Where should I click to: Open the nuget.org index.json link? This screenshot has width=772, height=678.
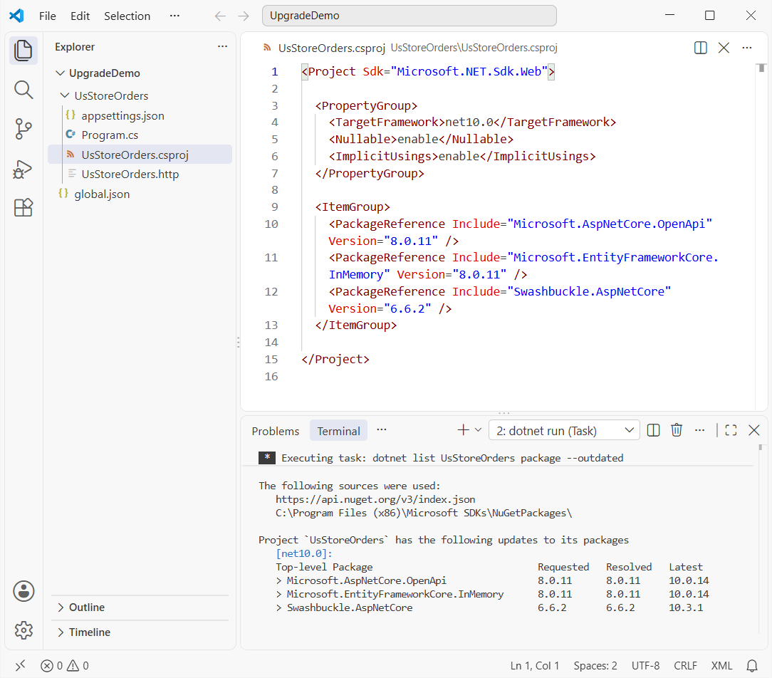pos(375,499)
